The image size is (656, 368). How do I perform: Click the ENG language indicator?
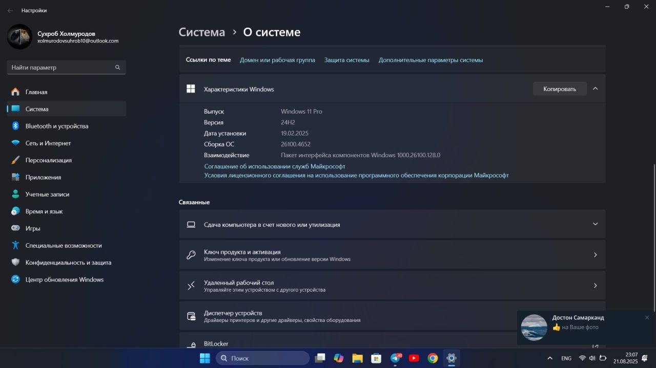coord(566,358)
